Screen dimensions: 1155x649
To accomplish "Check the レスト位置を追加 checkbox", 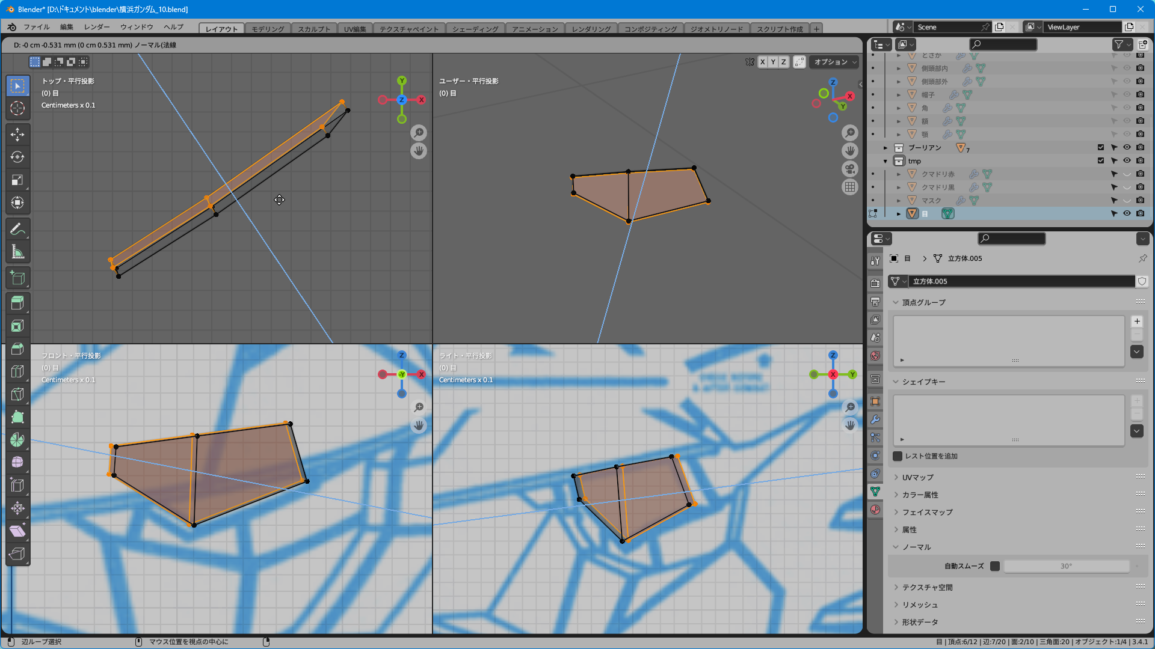I will (x=898, y=456).
